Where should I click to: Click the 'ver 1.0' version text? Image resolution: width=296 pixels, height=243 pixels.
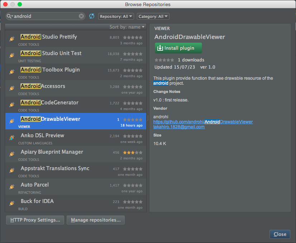click(x=207, y=67)
